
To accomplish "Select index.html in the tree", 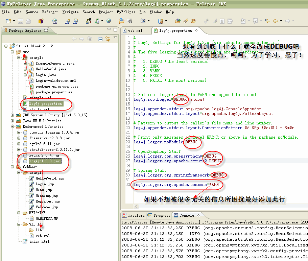I will 39,241.
